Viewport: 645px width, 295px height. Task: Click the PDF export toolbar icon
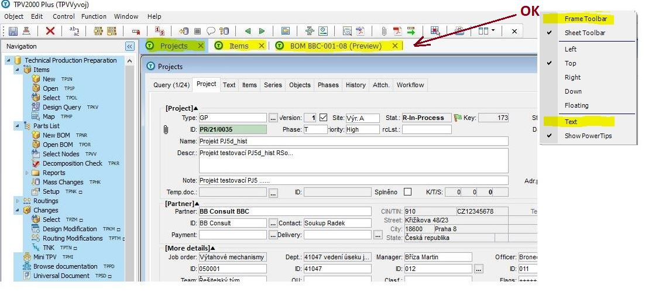[397, 31]
